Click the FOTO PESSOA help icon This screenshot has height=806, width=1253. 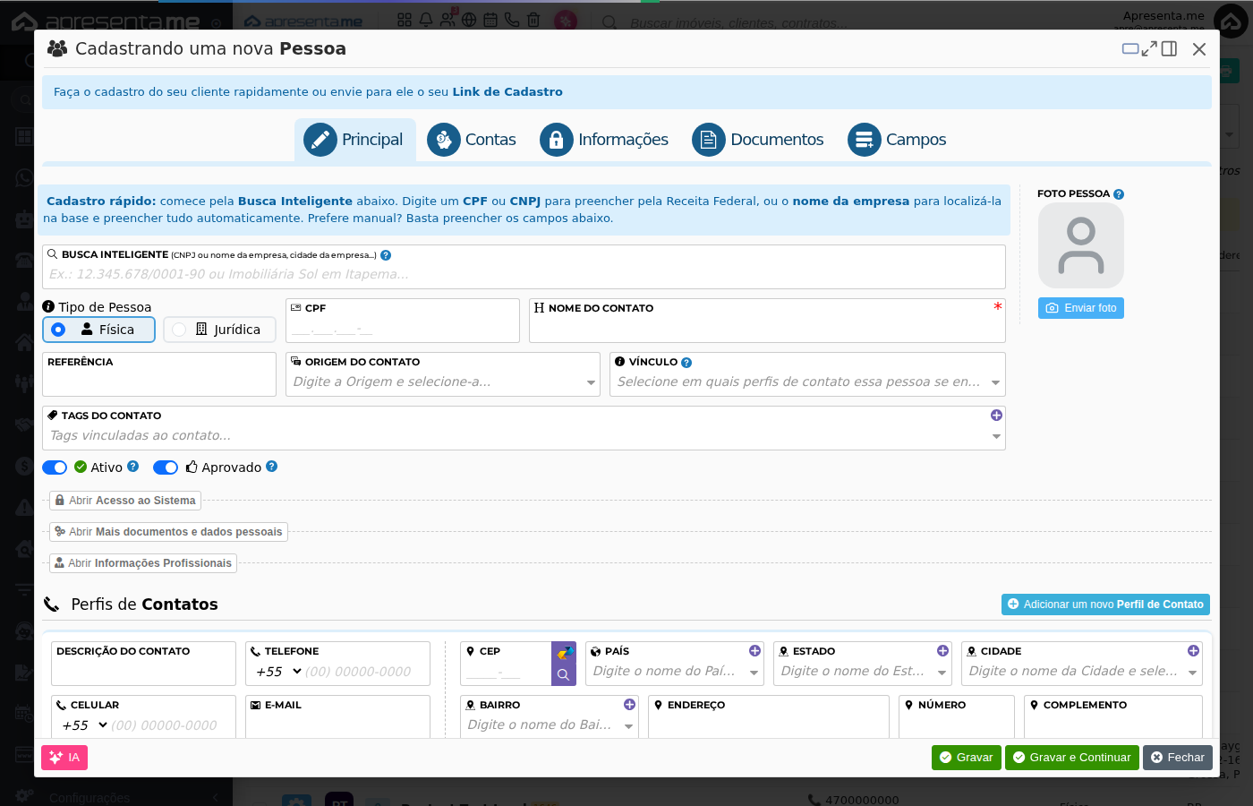(1119, 194)
